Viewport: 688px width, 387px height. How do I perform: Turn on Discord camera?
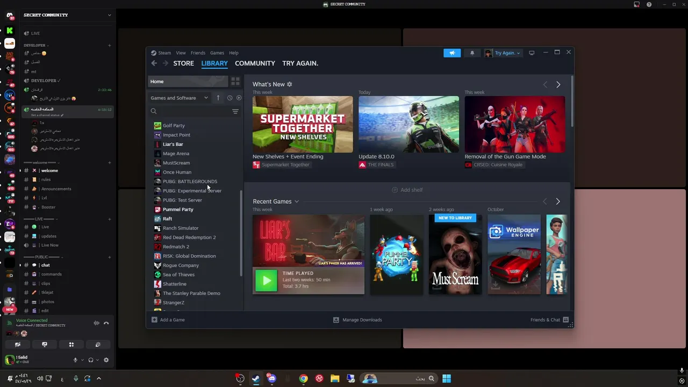tap(18, 345)
